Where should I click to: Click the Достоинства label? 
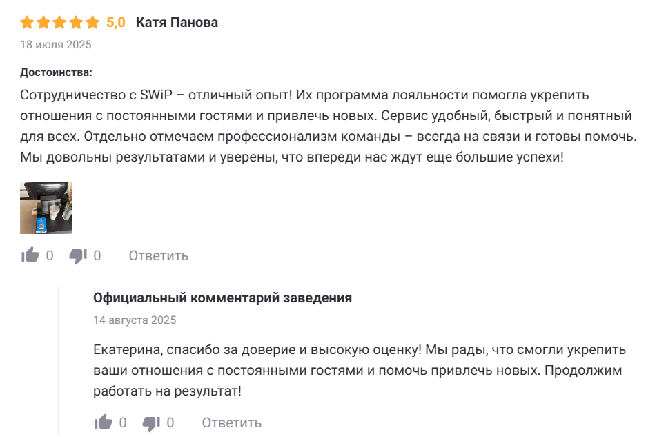57,72
